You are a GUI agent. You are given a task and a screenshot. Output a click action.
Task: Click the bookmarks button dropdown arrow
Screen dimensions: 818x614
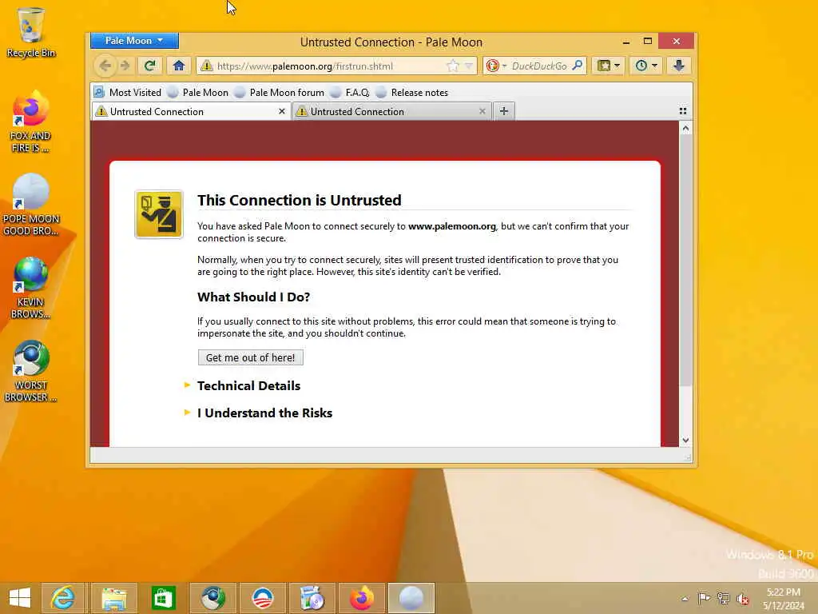point(617,66)
